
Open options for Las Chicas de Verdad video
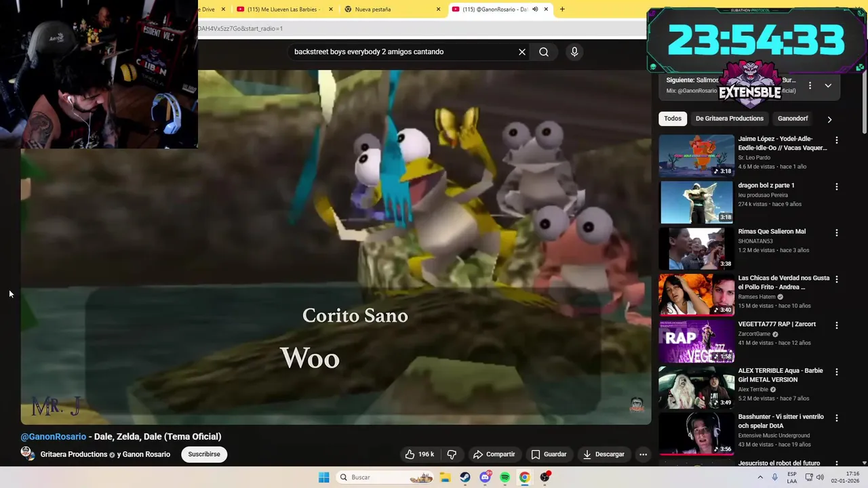(836, 279)
